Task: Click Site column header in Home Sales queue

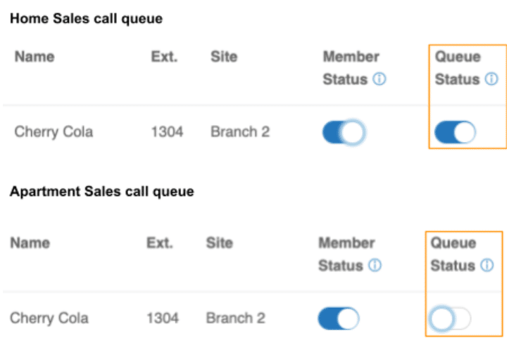Action: tap(224, 56)
